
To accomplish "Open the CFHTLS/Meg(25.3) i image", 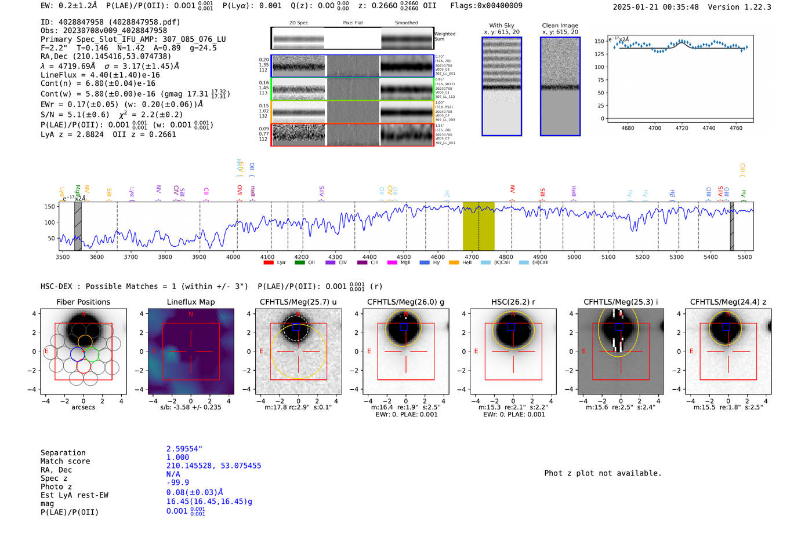I will click(x=621, y=351).
